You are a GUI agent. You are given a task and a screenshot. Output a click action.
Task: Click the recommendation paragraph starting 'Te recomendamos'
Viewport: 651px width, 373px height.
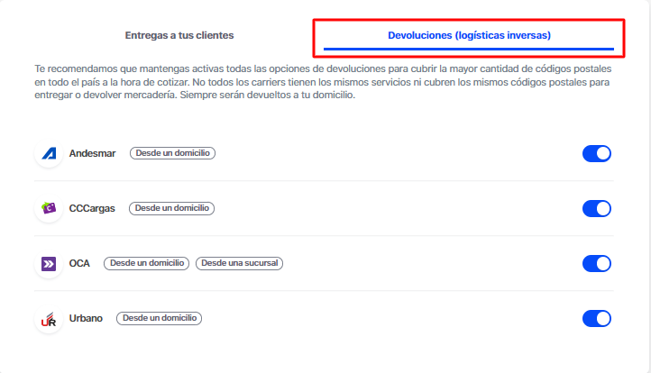pyautogui.click(x=323, y=82)
